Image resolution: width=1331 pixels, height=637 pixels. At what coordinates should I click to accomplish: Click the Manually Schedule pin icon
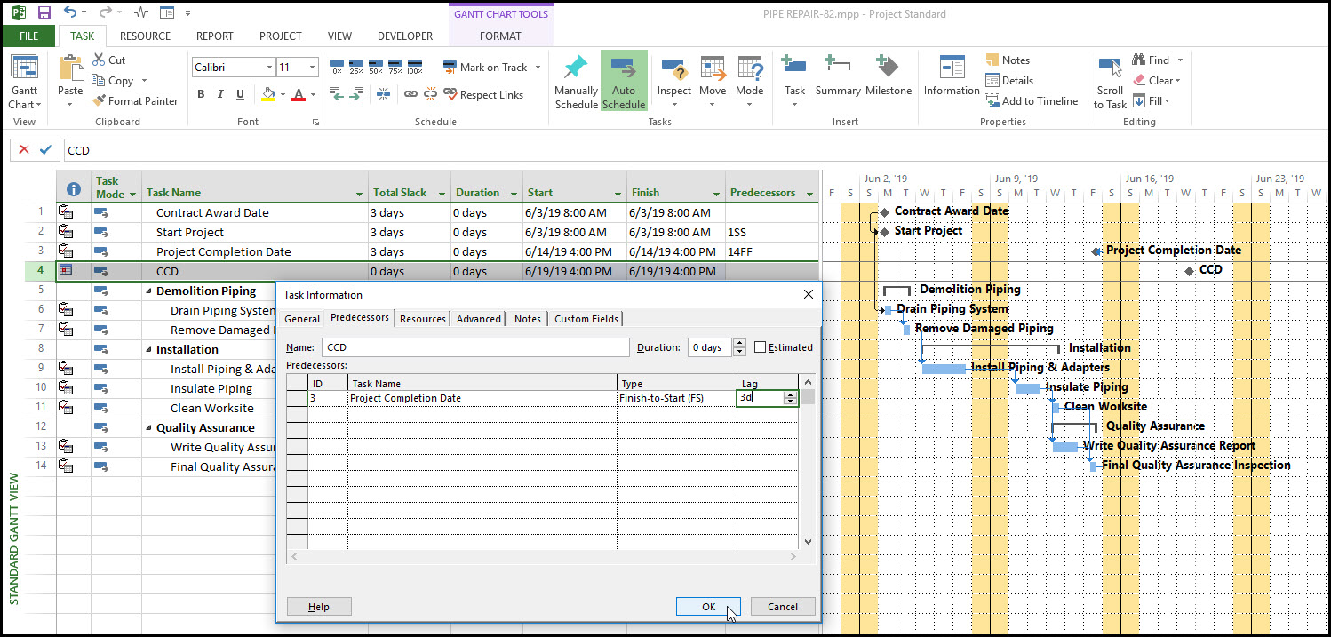pyautogui.click(x=576, y=81)
